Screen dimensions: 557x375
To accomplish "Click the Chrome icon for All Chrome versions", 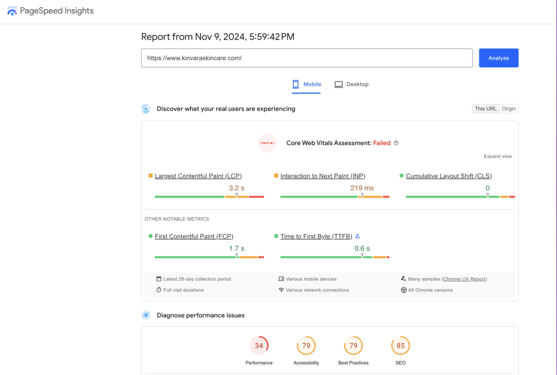I will point(403,290).
